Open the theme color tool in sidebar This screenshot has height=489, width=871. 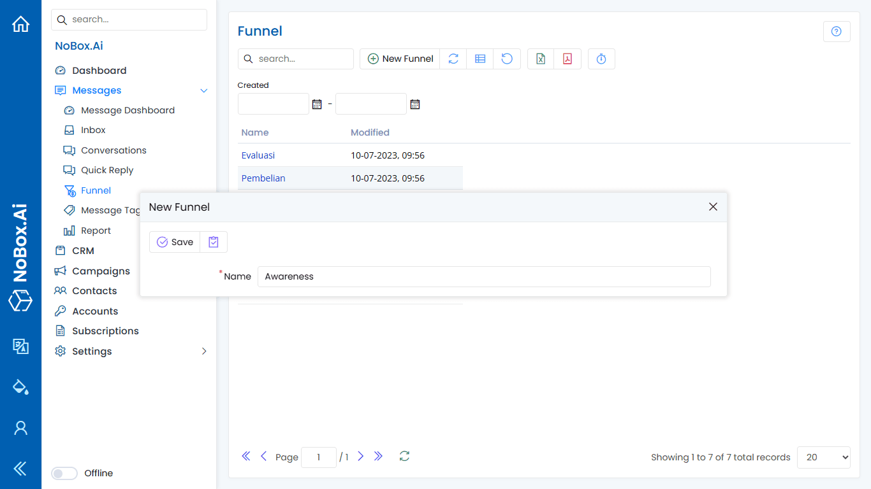pos(20,387)
